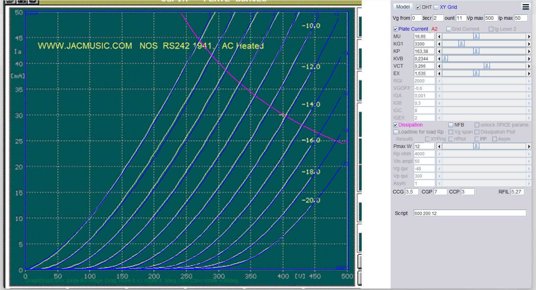Viewport: 536px width, 290px height.
Task: Disable the Dissipation checkbox
Action: 396,125
